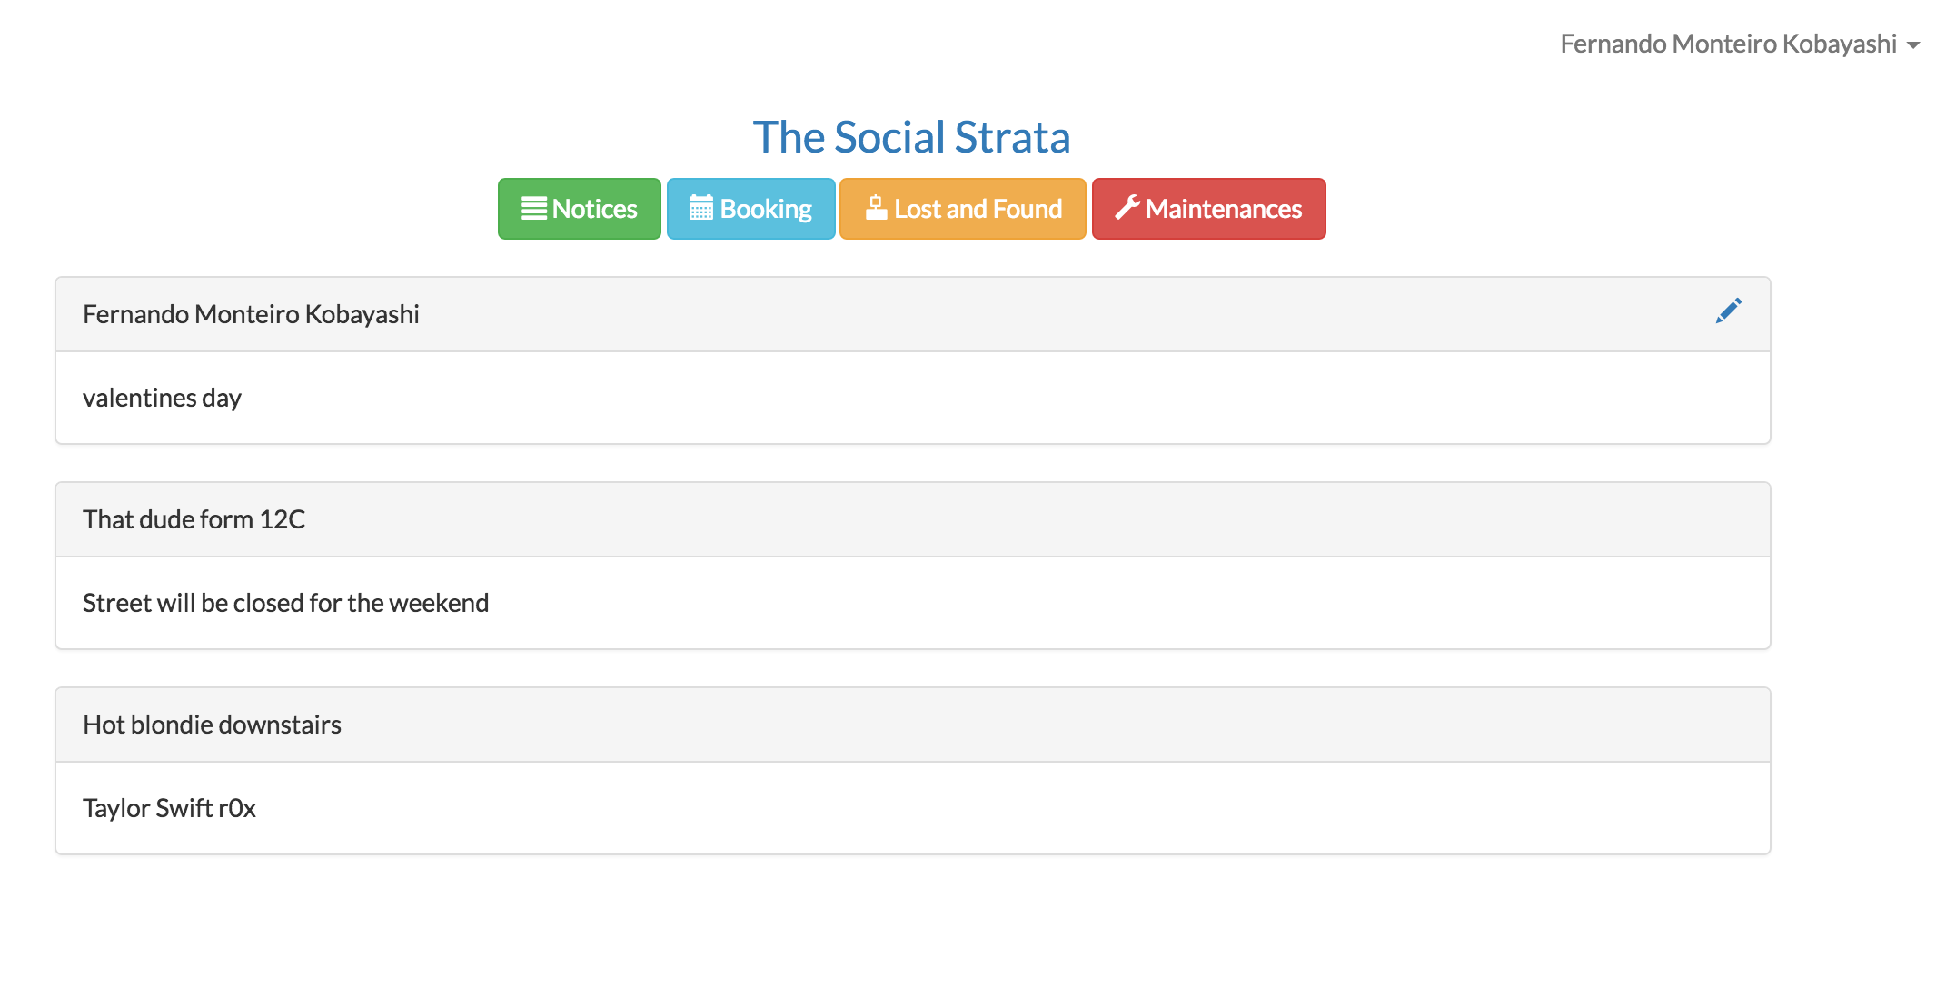Viewport: 1946px width, 986px height.
Task: Click the wrench icon in Maintenances button
Action: 1127,208
